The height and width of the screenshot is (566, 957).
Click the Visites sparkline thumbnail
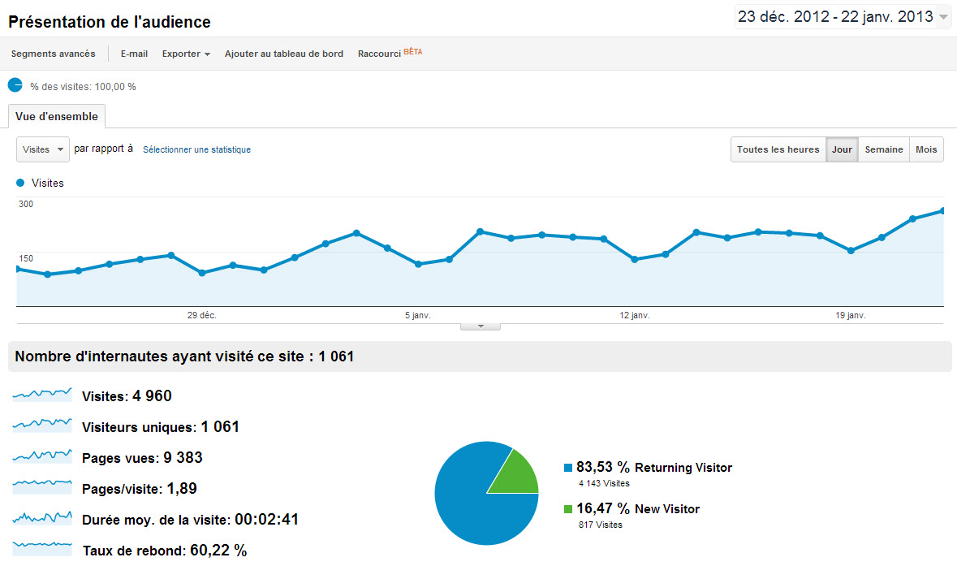tap(42, 395)
